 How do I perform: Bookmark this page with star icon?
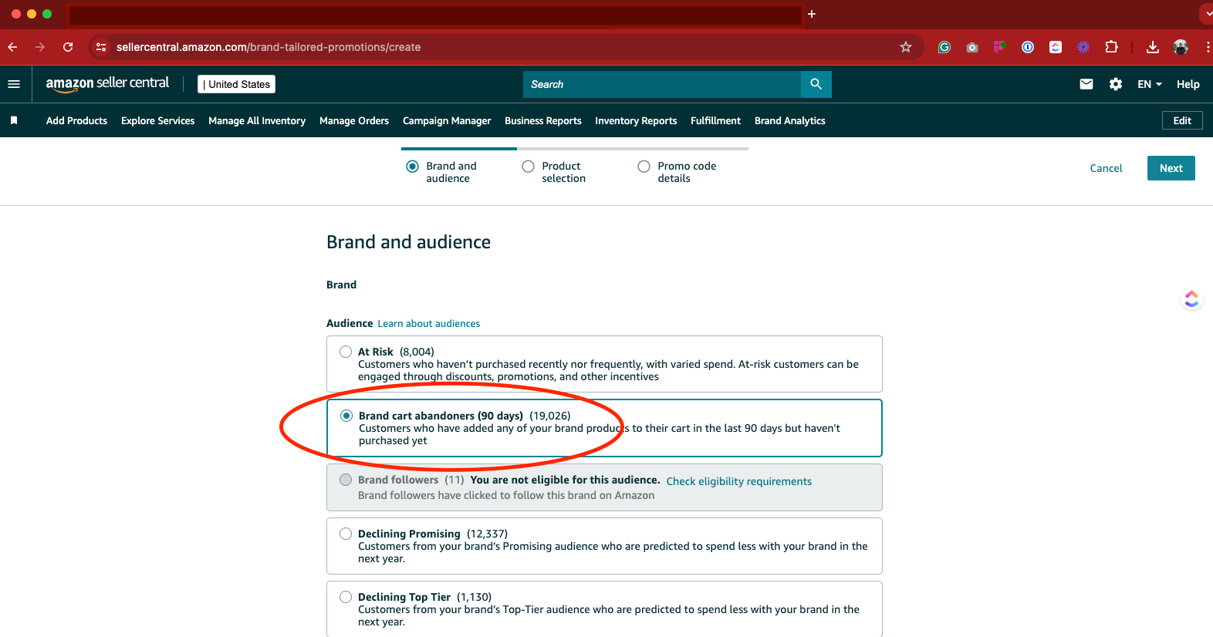[906, 47]
